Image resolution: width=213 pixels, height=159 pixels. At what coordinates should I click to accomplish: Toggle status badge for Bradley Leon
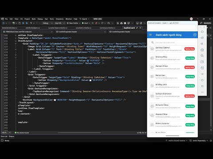[190, 86]
